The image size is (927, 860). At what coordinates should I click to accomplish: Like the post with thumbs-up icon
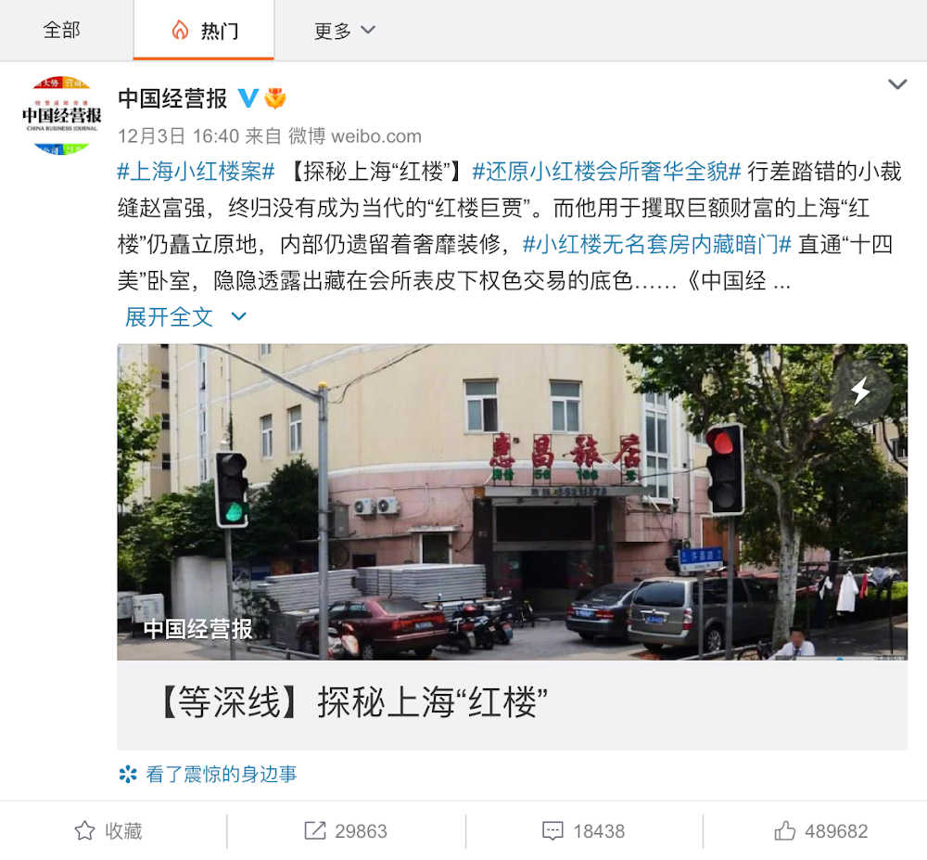click(785, 830)
